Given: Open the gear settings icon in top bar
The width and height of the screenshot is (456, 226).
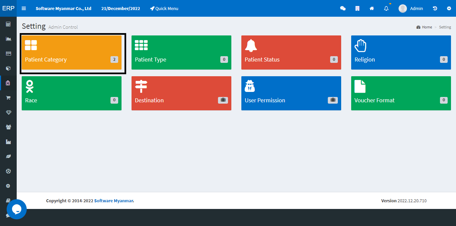Looking at the screenshot, I should tap(449, 8).
